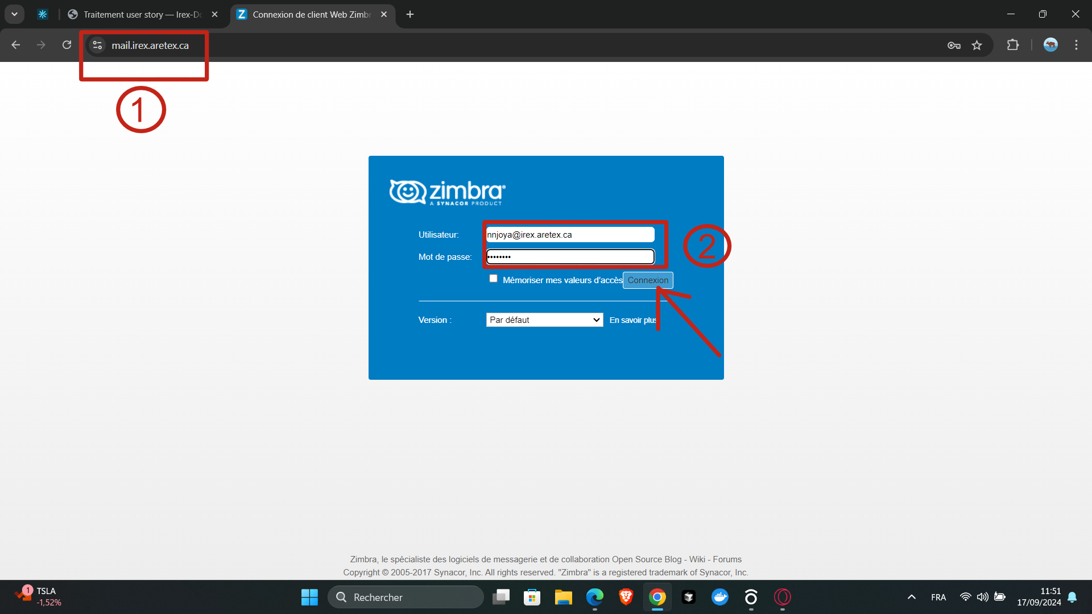Open Opera browser from taskbar

[x=783, y=597]
